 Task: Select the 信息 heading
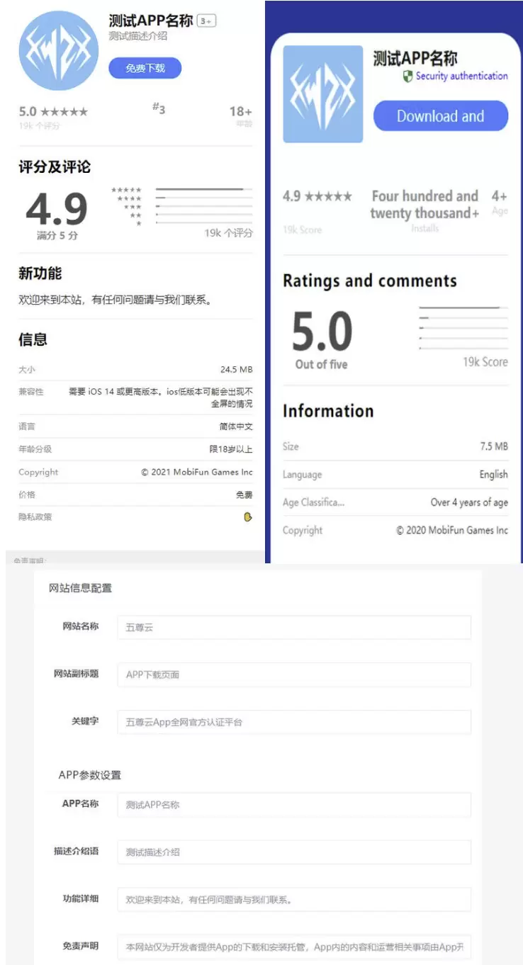(33, 339)
